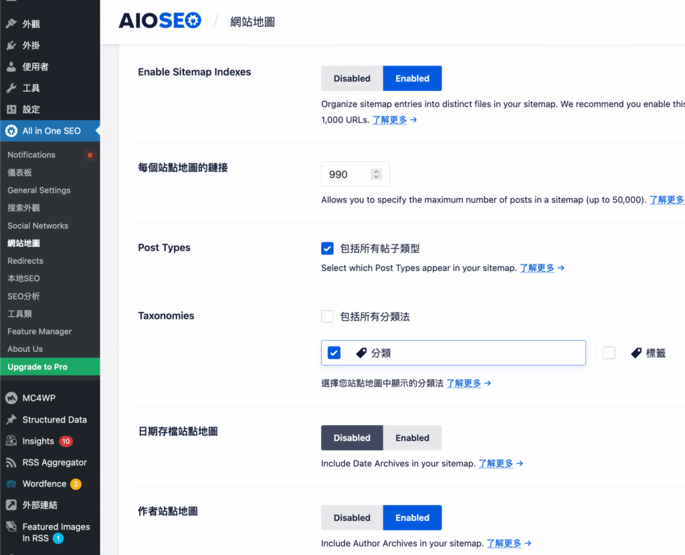Check 包括所有分類法 checkbox
The width and height of the screenshot is (685, 555).
327,316
